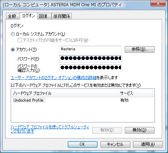This screenshot has width=168, height=153.
Task: Click the 有効(E) enable button
Action: [x=107, y=130]
